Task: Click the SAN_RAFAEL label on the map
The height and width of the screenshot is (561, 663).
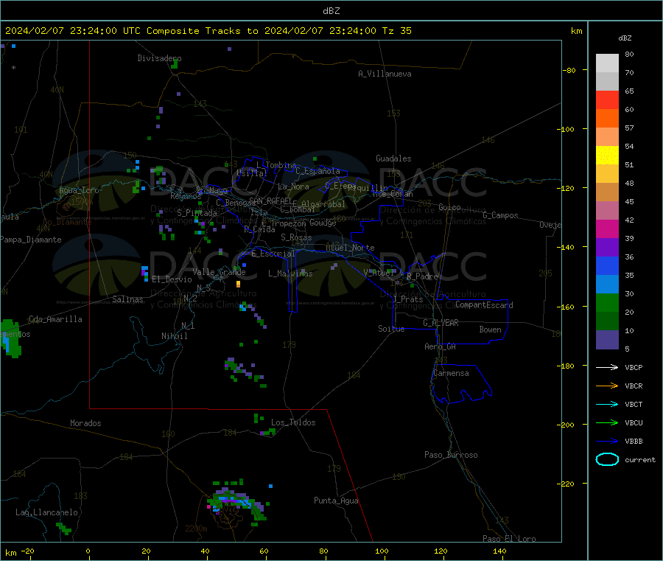Action: tap(270, 201)
